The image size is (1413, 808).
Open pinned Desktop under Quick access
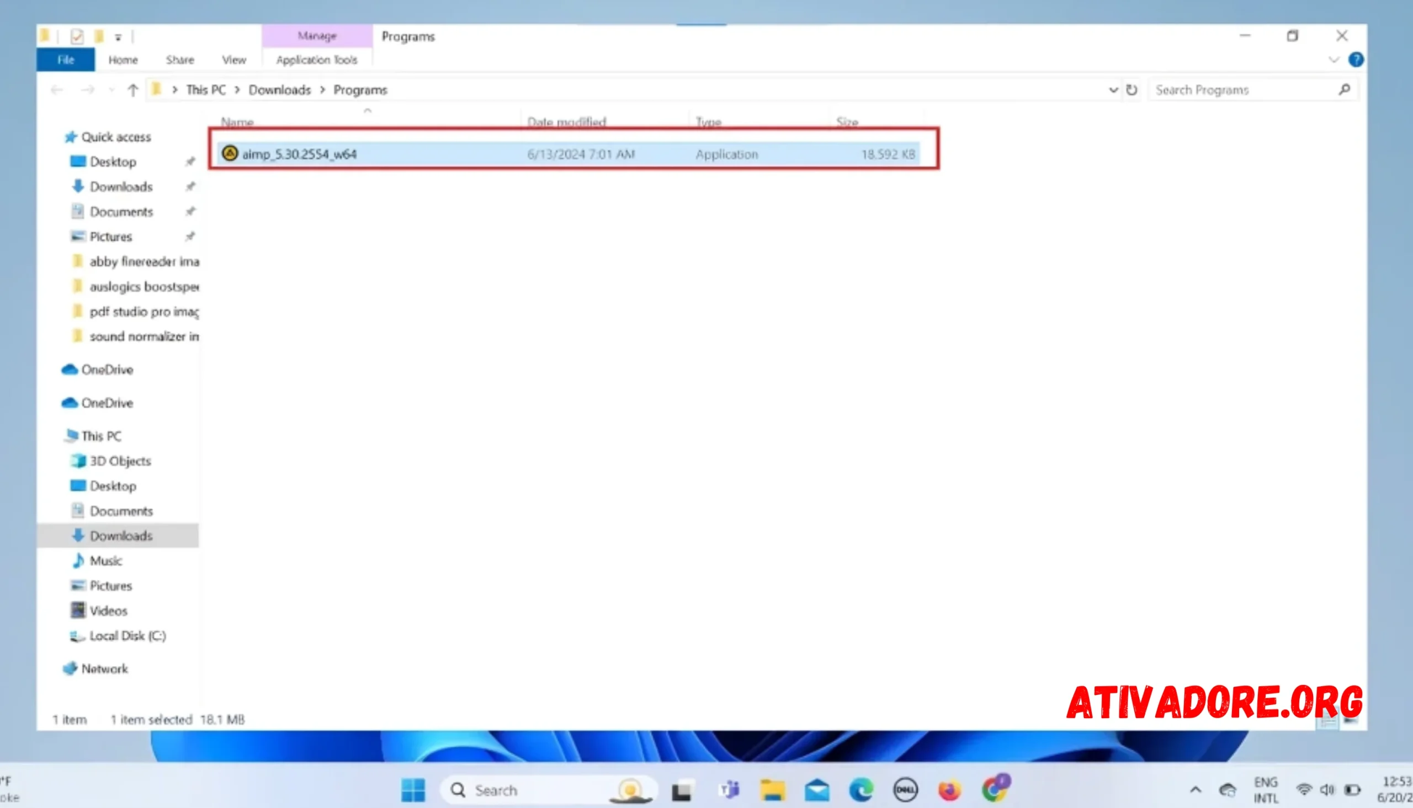point(113,162)
